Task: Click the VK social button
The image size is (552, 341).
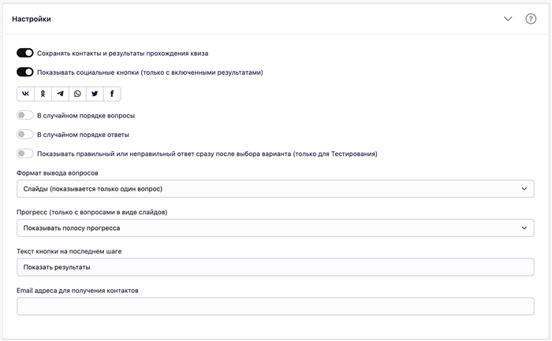Action: point(25,94)
